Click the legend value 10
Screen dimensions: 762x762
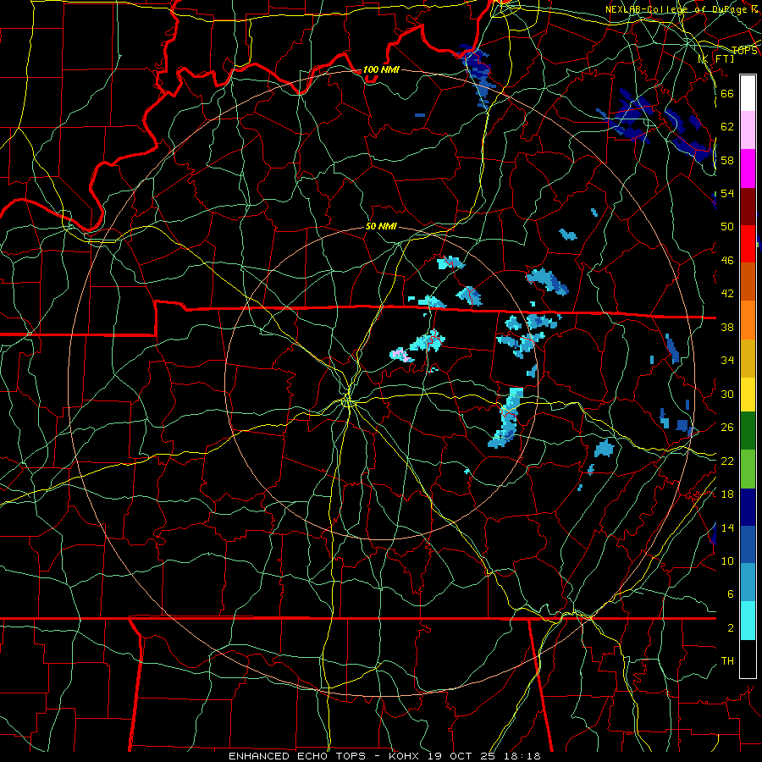click(727, 561)
